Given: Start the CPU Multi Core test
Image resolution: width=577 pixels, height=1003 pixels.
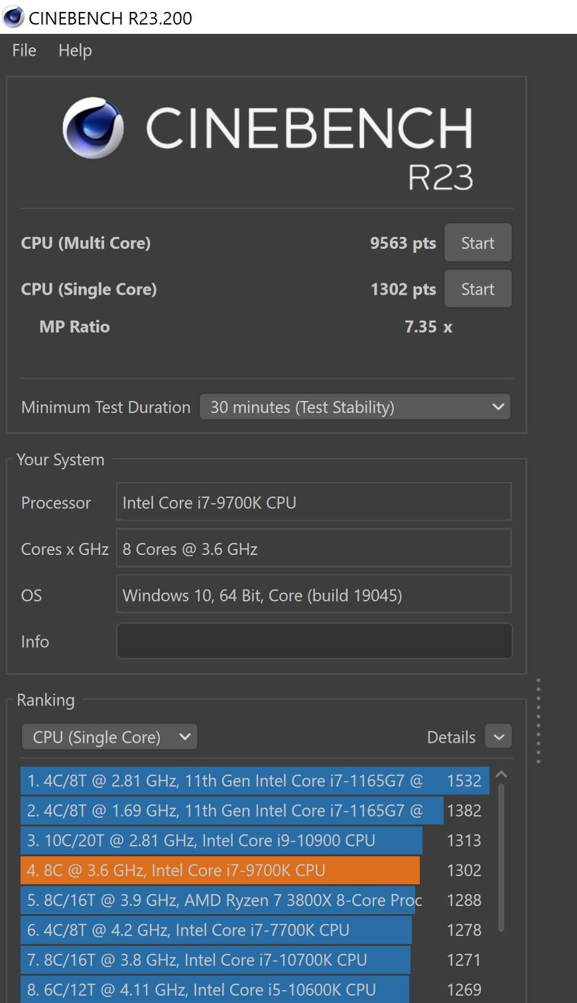Looking at the screenshot, I should tap(478, 243).
